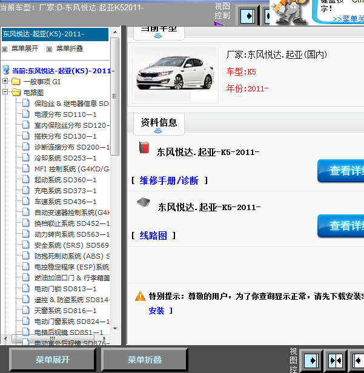Click top view-control right arrow icon
The height and width of the screenshot is (373, 364).
click(248, 16)
